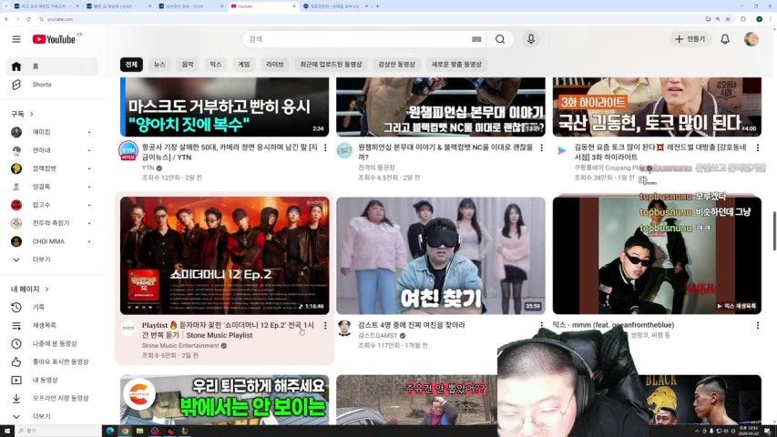Open Stone Music Entertainment channel avatar
Image resolution: width=777 pixels, height=437 pixels.
[x=128, y=328]
